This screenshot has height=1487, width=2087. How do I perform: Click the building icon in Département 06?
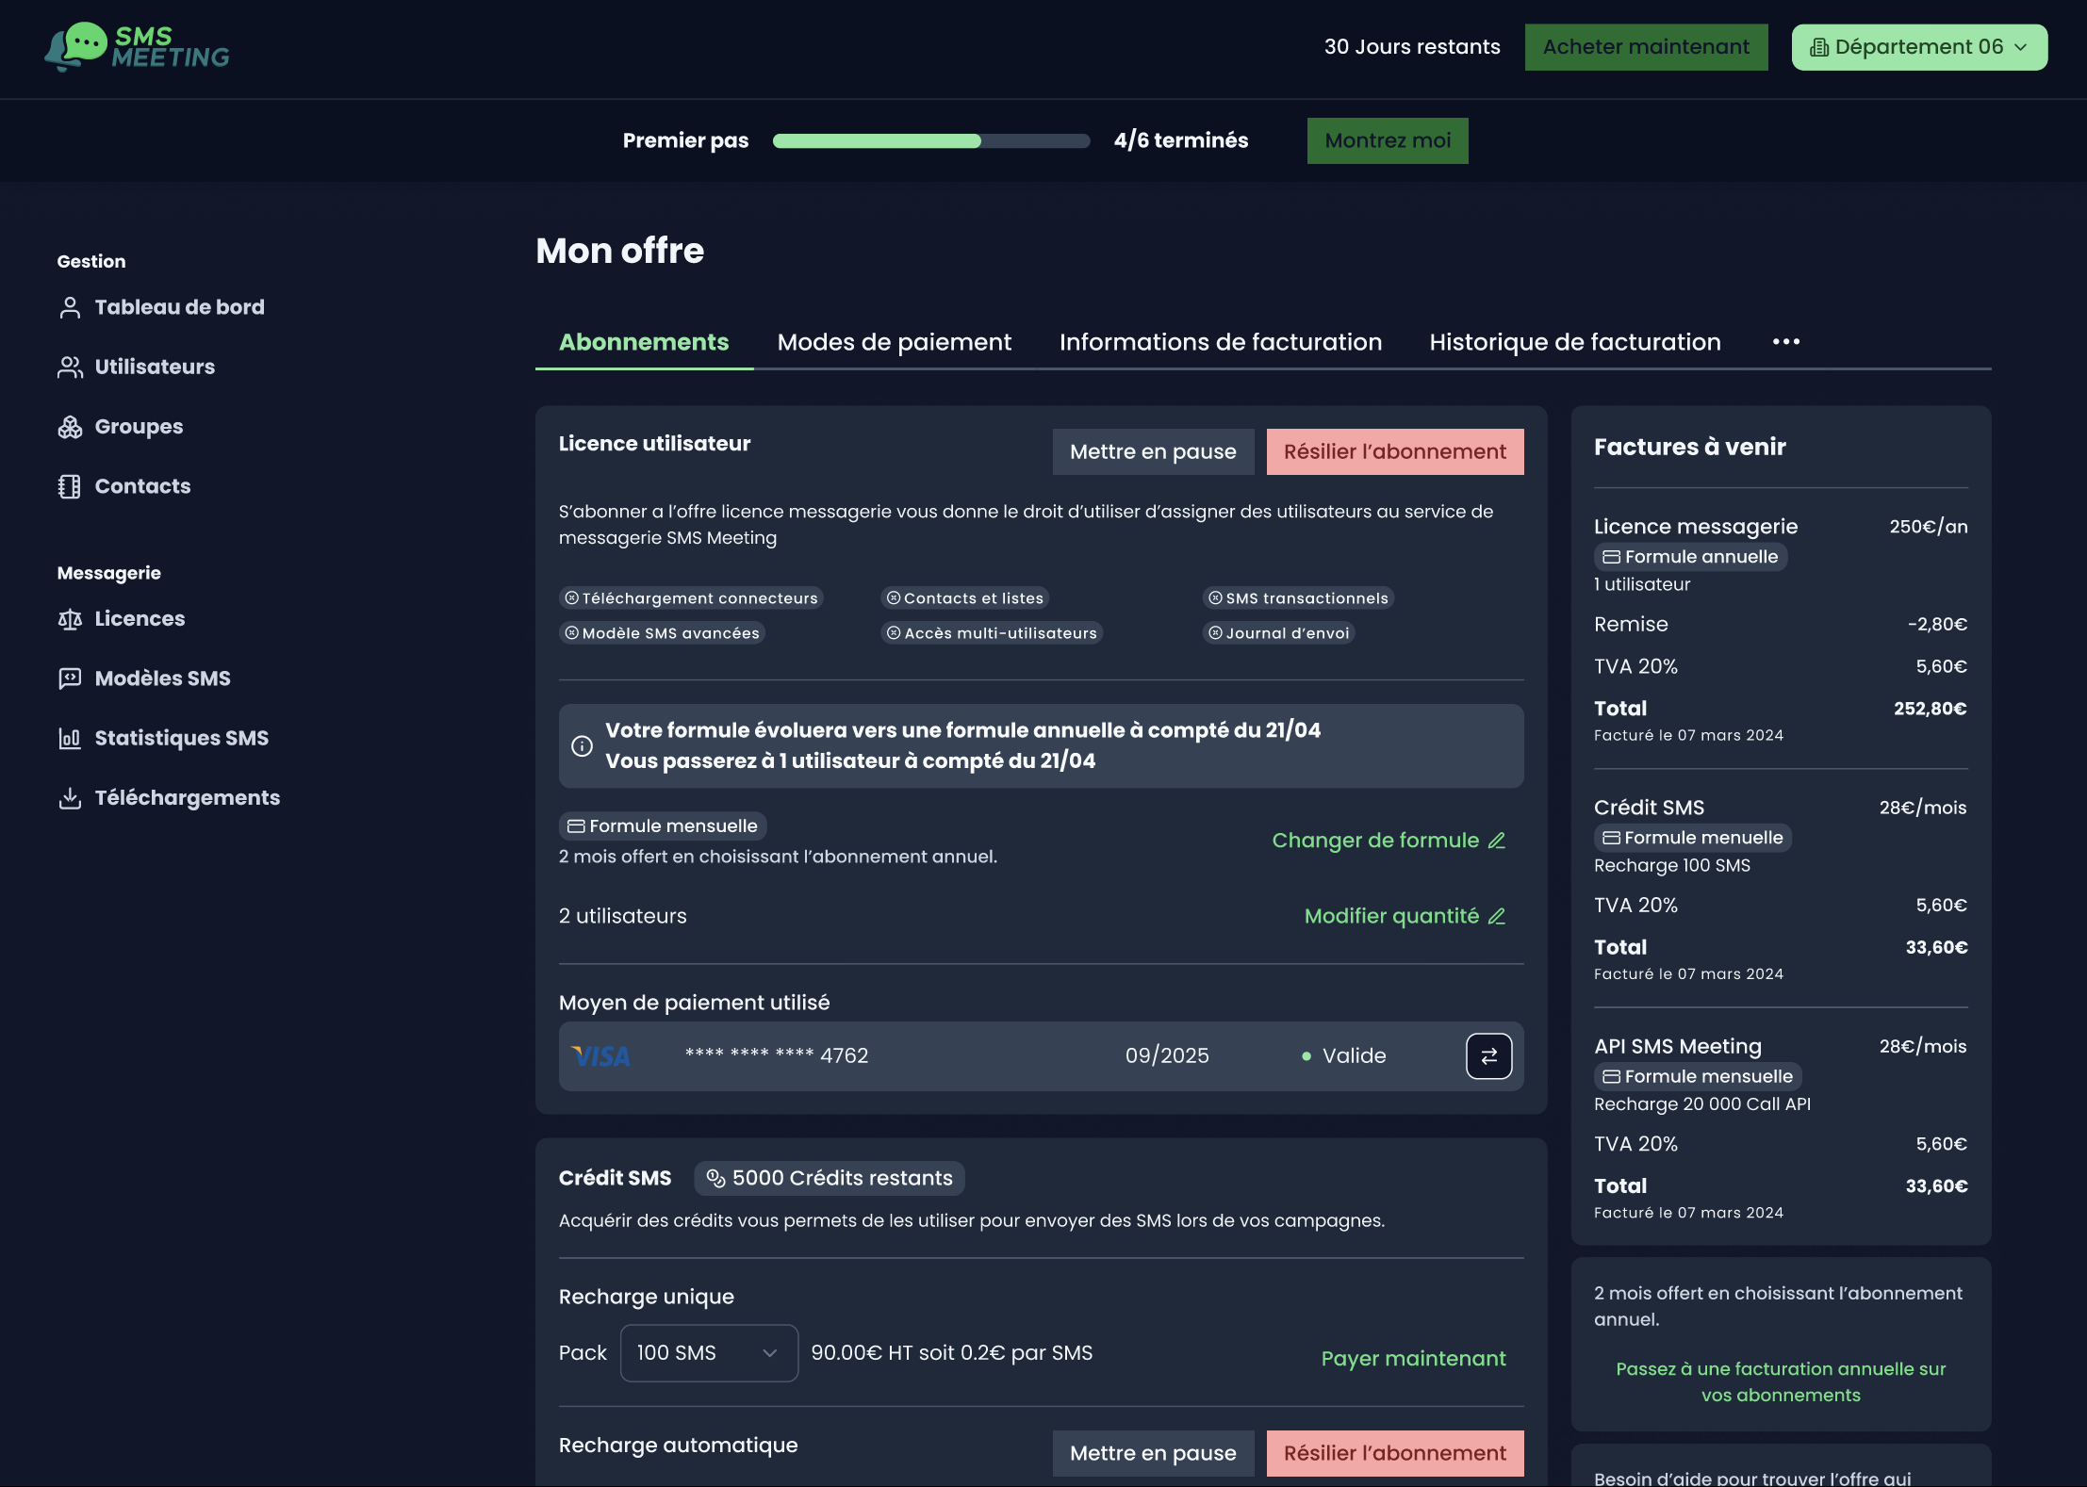click(x=1819, y=47)
